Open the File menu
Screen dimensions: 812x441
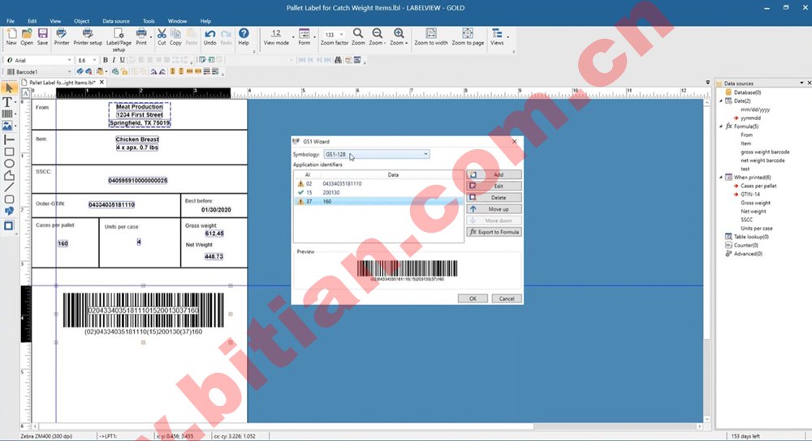tap(11, 21)
